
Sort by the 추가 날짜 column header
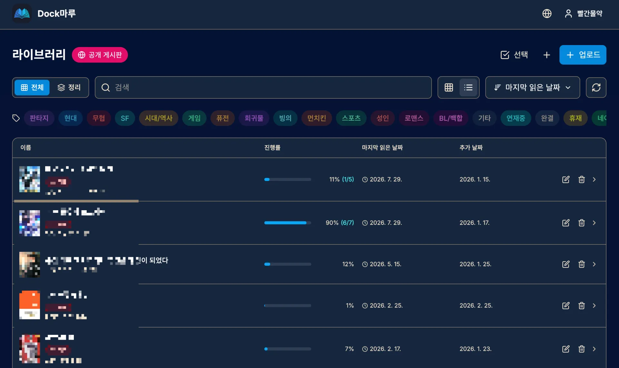pyautogui.click(x=471, y=148)
